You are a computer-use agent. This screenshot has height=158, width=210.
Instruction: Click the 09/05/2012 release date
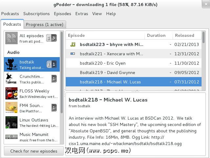[x=187, y=73]
